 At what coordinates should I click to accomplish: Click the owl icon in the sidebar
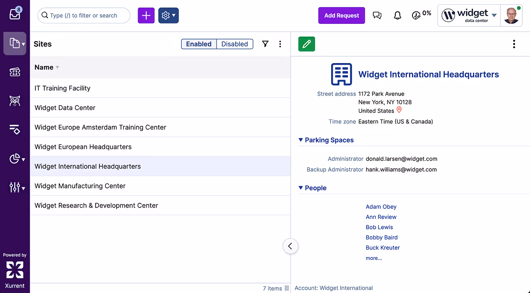(15, 101)
